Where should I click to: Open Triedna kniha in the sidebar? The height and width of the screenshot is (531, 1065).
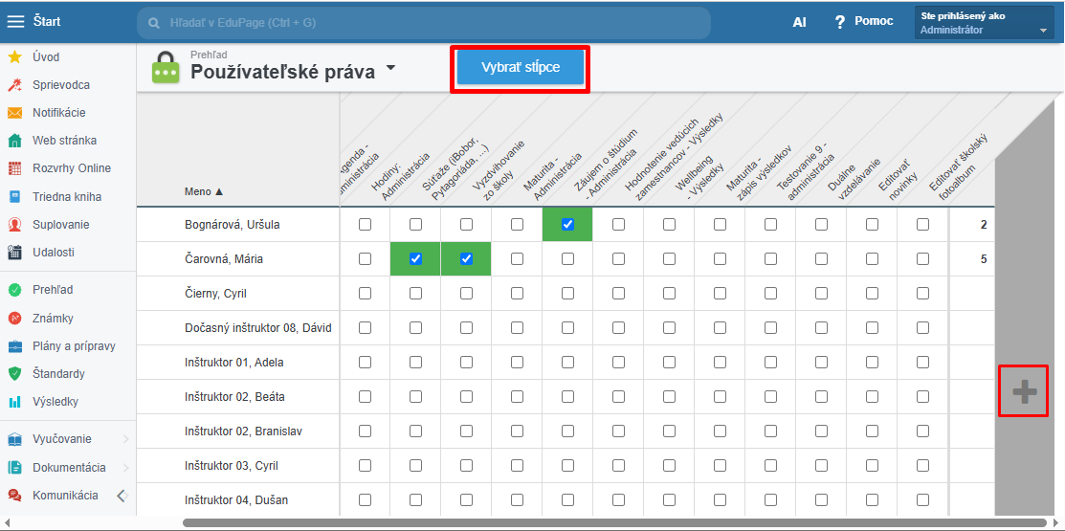click(x=66, y=197)
